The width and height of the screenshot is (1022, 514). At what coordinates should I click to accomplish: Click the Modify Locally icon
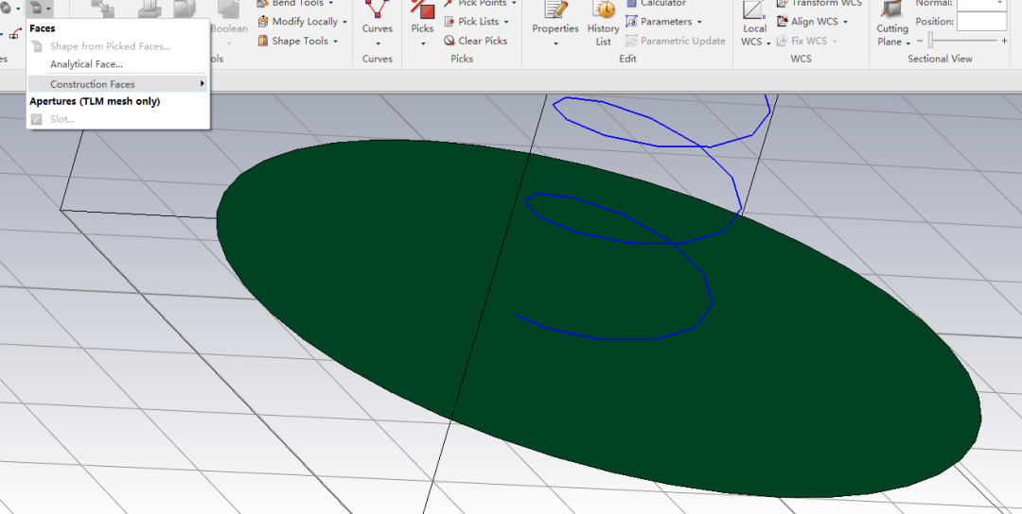click(x=263, y=22)
